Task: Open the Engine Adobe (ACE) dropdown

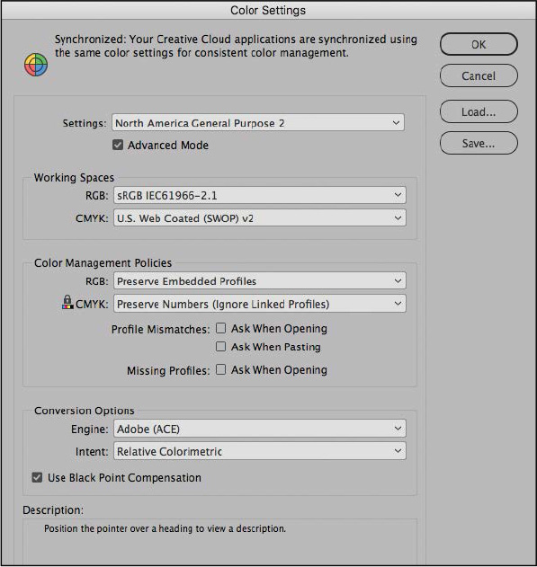Action: [260, 429]
